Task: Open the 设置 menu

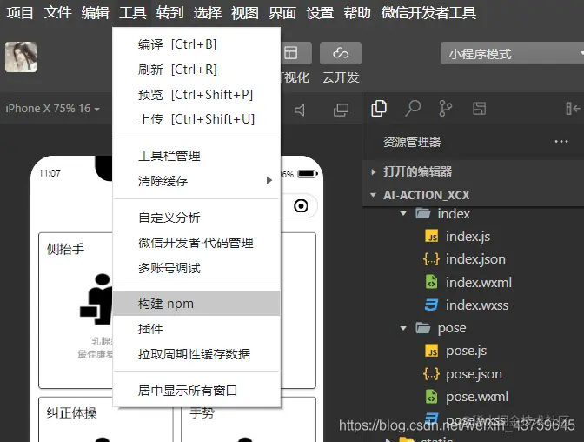Action: tap(320, 13)
